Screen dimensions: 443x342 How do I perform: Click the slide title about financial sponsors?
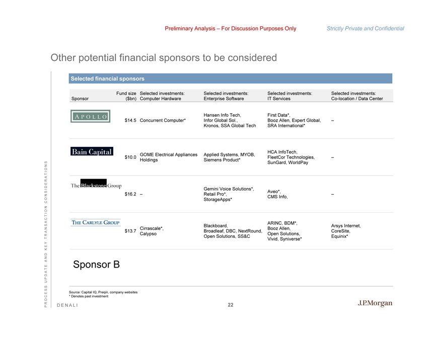click(164, 58)
